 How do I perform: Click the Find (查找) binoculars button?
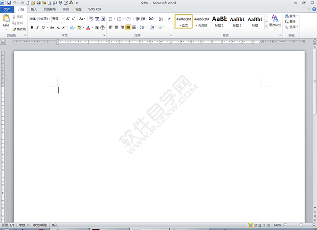(x=291, y=16)
